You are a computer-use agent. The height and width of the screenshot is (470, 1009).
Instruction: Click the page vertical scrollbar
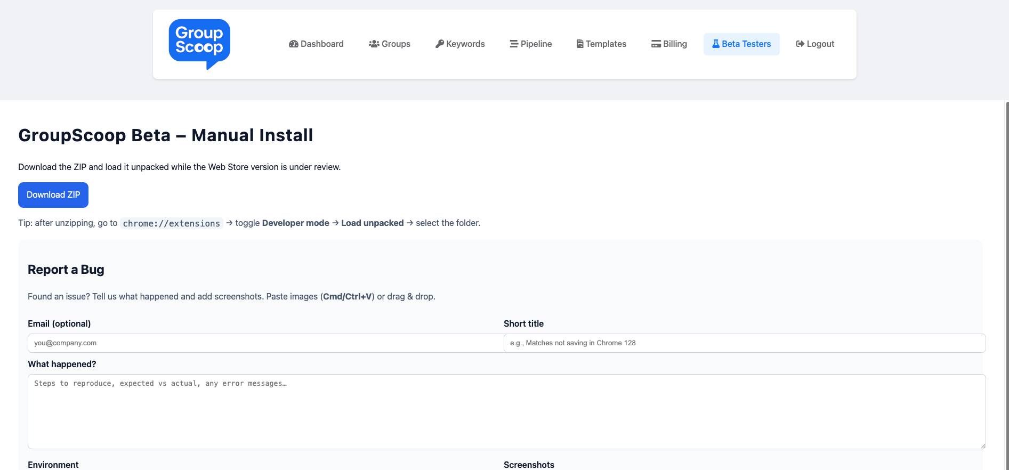[x=1007, y=285]
